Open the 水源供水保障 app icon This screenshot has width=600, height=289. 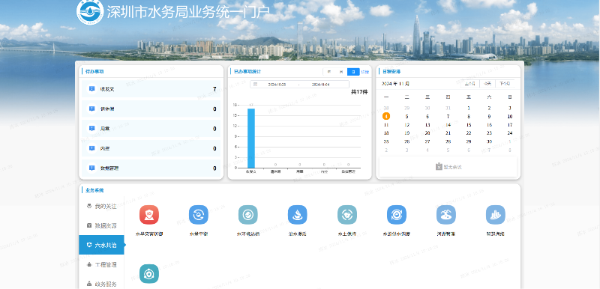(x=397, y=215)
